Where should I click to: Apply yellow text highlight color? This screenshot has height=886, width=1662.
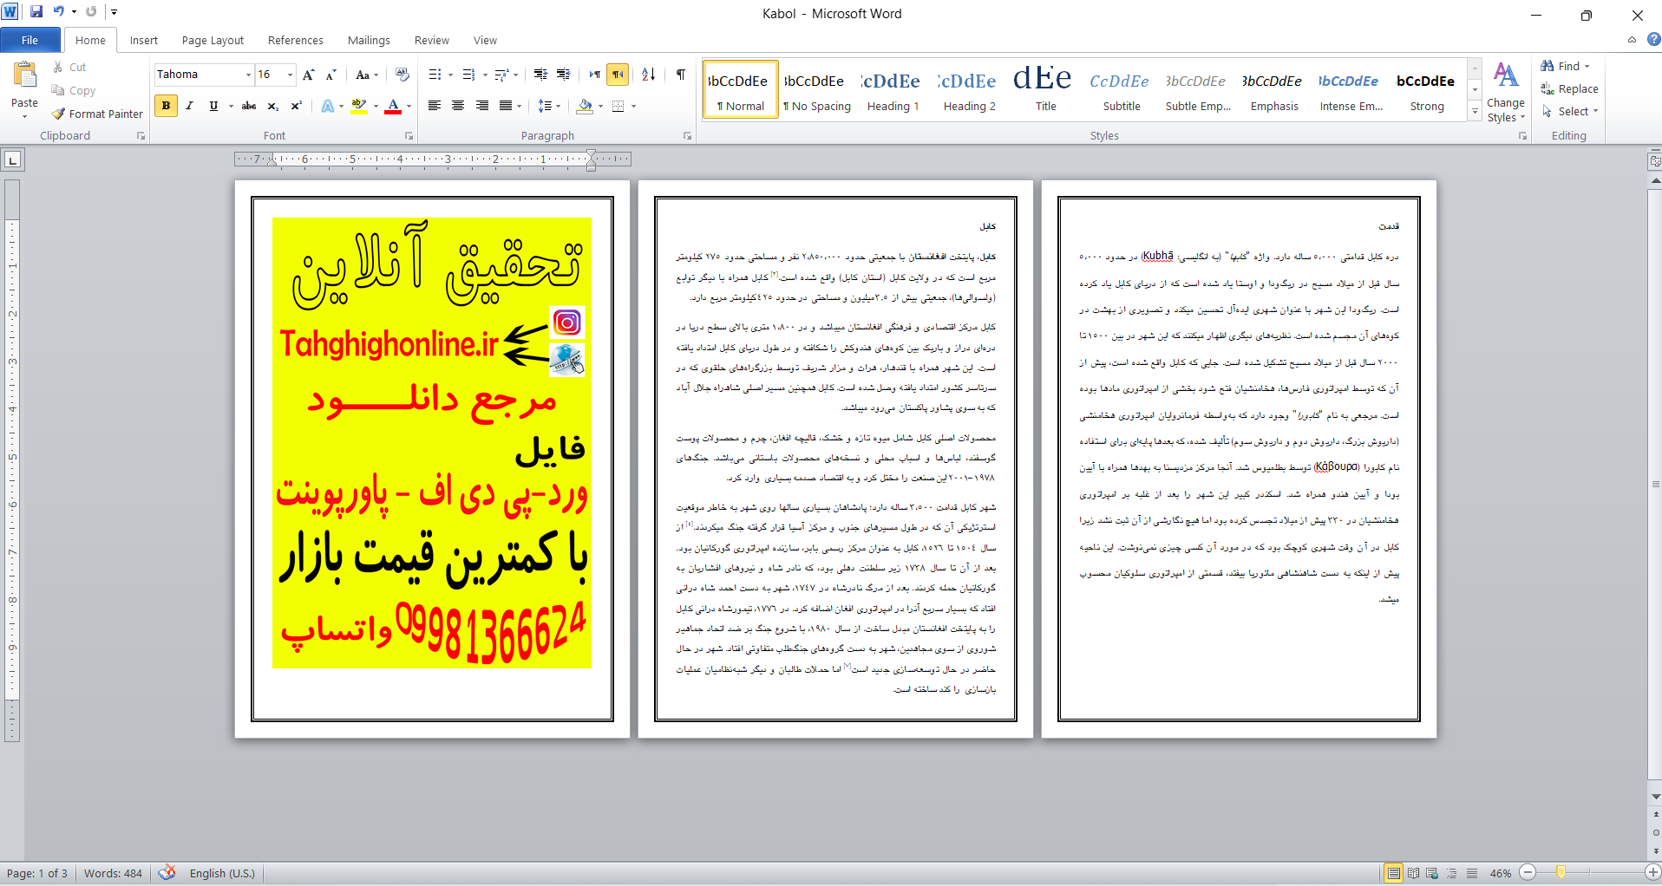point(359,106)
